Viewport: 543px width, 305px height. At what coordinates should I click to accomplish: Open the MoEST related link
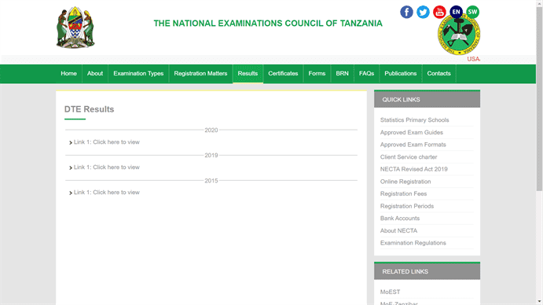pos(390,292)
